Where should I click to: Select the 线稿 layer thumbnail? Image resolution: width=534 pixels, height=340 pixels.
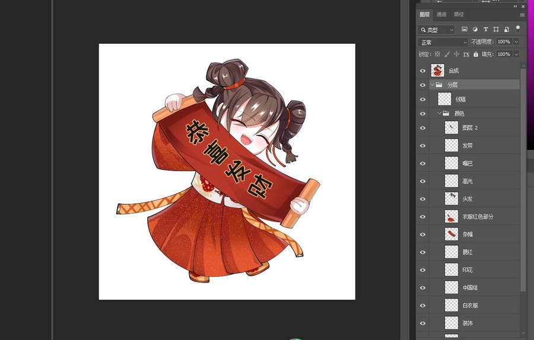coord(444,99)
